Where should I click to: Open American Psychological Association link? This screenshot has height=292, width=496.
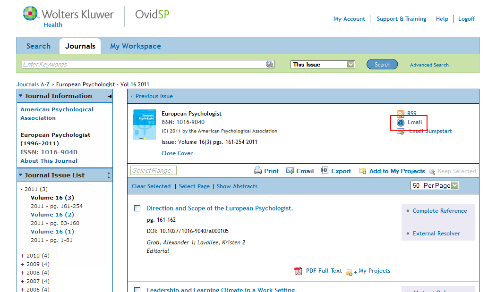point(57,114)
